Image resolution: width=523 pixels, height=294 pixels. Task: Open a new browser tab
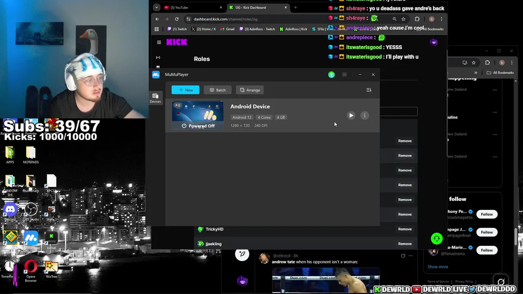295,7
